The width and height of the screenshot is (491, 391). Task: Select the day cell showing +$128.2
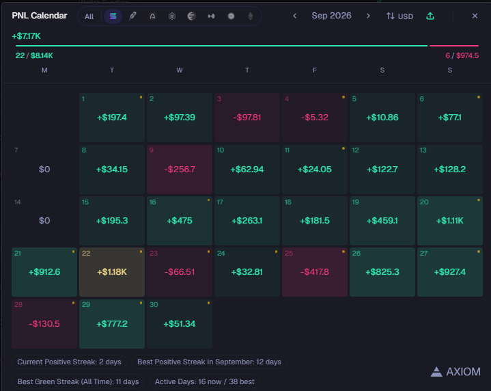(x=450, y=170)
